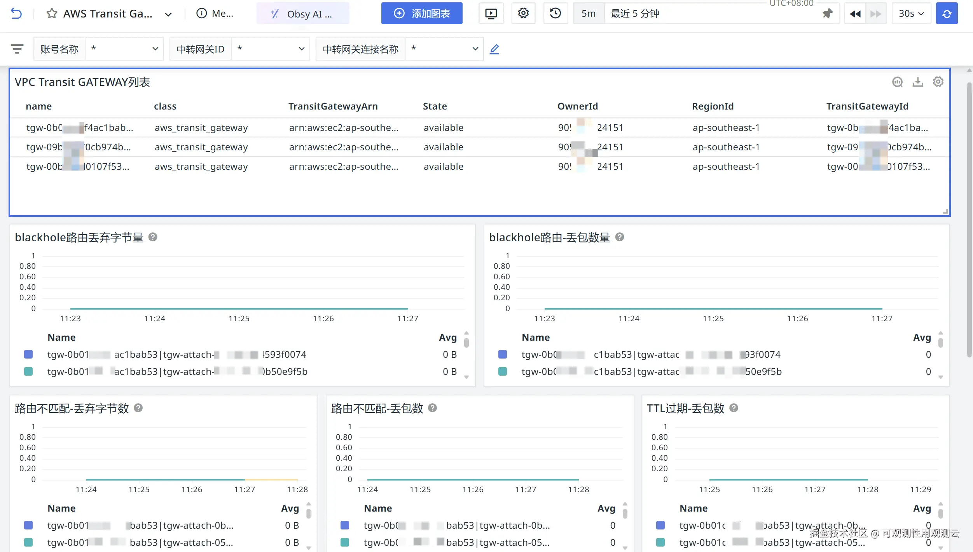Open the 中转网关连接名称 filter dropdown

pos(444,49)
